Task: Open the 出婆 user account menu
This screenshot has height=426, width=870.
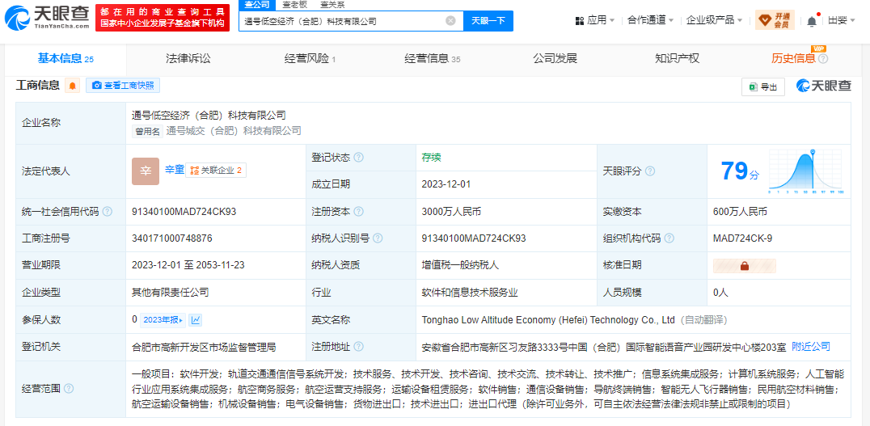Action: click(841, 20)
